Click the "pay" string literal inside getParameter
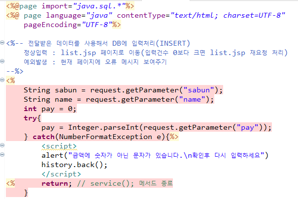This screenshot has height=199, width=298. pos(247,127)
